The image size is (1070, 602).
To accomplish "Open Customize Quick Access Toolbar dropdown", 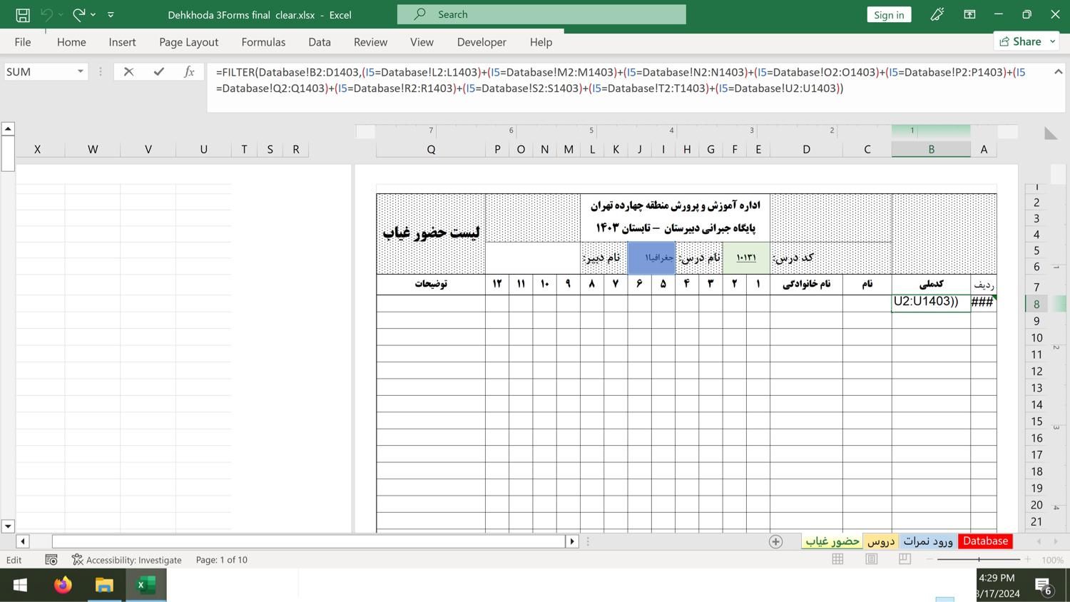I will (x=111, y=14).
